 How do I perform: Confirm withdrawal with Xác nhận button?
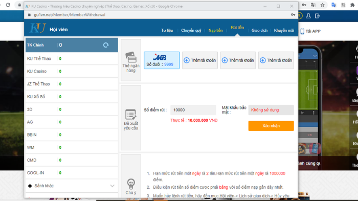271,126
